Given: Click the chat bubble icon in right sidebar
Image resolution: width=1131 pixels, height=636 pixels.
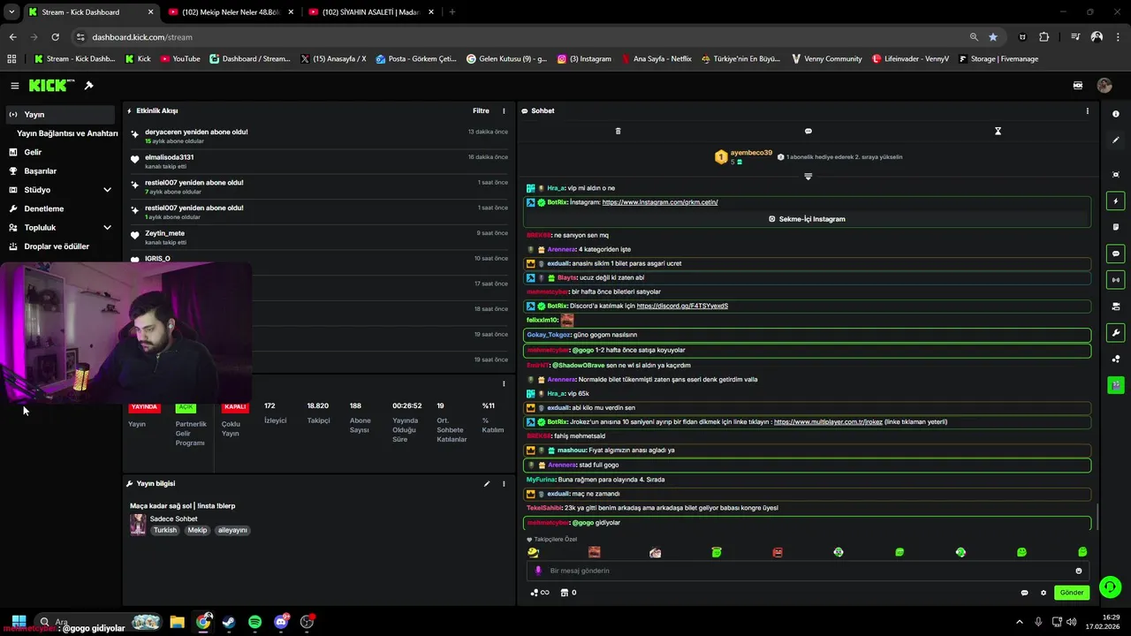Looking at the screenshot, I should [x=1116, y=254].
